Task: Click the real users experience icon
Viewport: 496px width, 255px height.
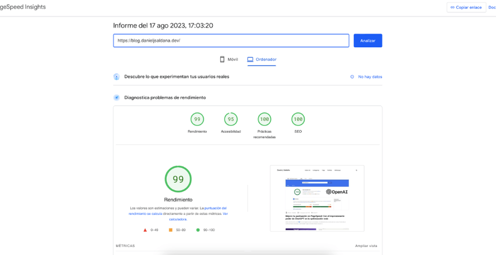Action: click(117, 76)
